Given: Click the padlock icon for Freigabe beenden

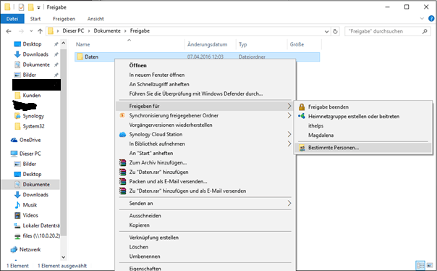Looking at the screenshot, I should point(302,107).
